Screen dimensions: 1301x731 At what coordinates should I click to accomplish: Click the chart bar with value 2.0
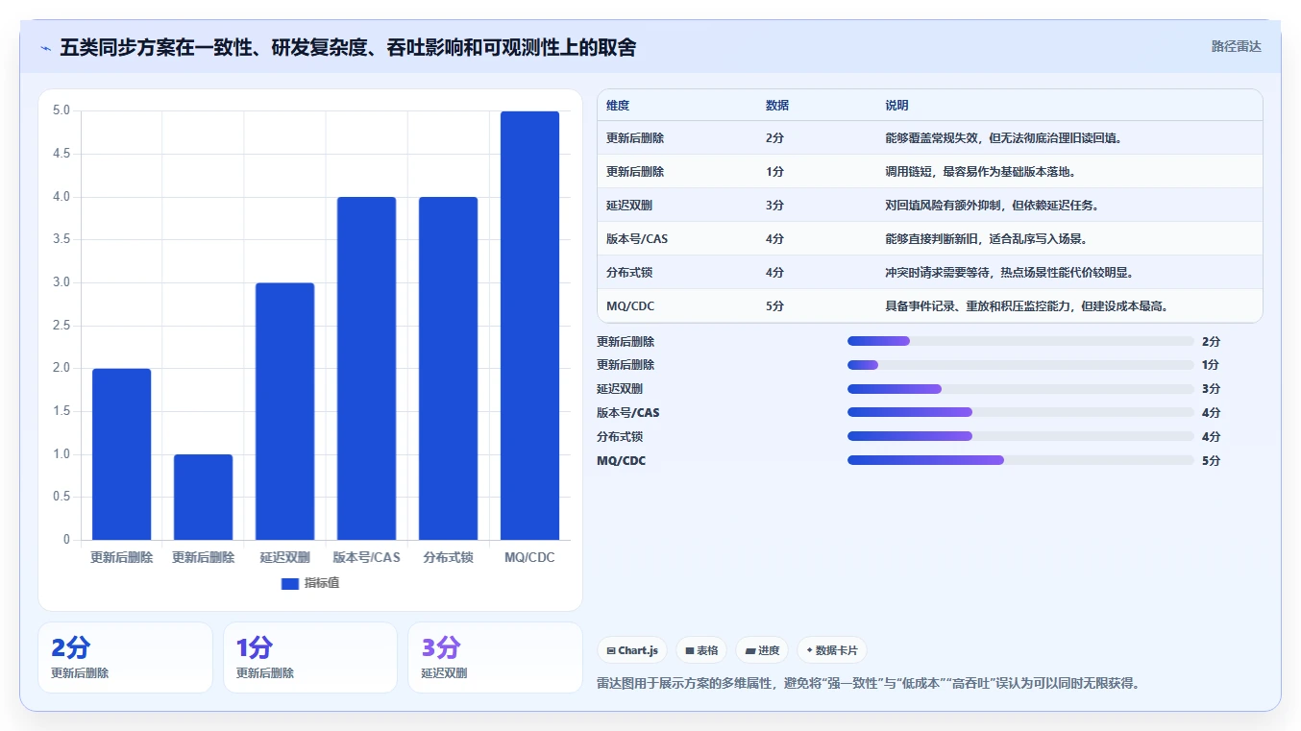click(121, 454)
